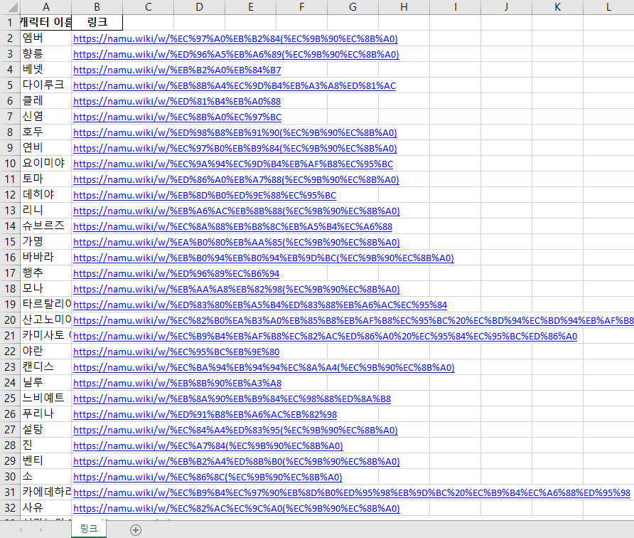The width and height of the screenshot is (634, 538).
Task: Open the 링크 sheet tab
Action: [89, 529]
